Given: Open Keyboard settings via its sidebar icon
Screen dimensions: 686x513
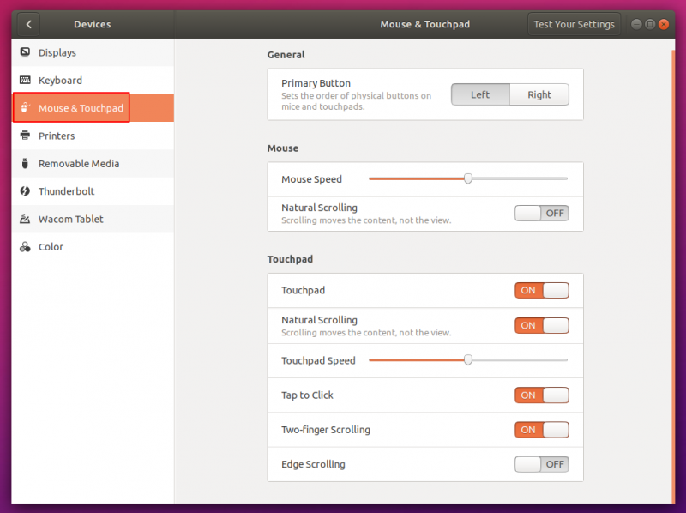Looking at the screenshot, I should (x=24, y=80).
